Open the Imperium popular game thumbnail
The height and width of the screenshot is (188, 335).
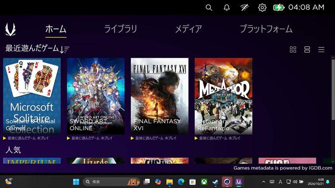(x=32, y=161)
